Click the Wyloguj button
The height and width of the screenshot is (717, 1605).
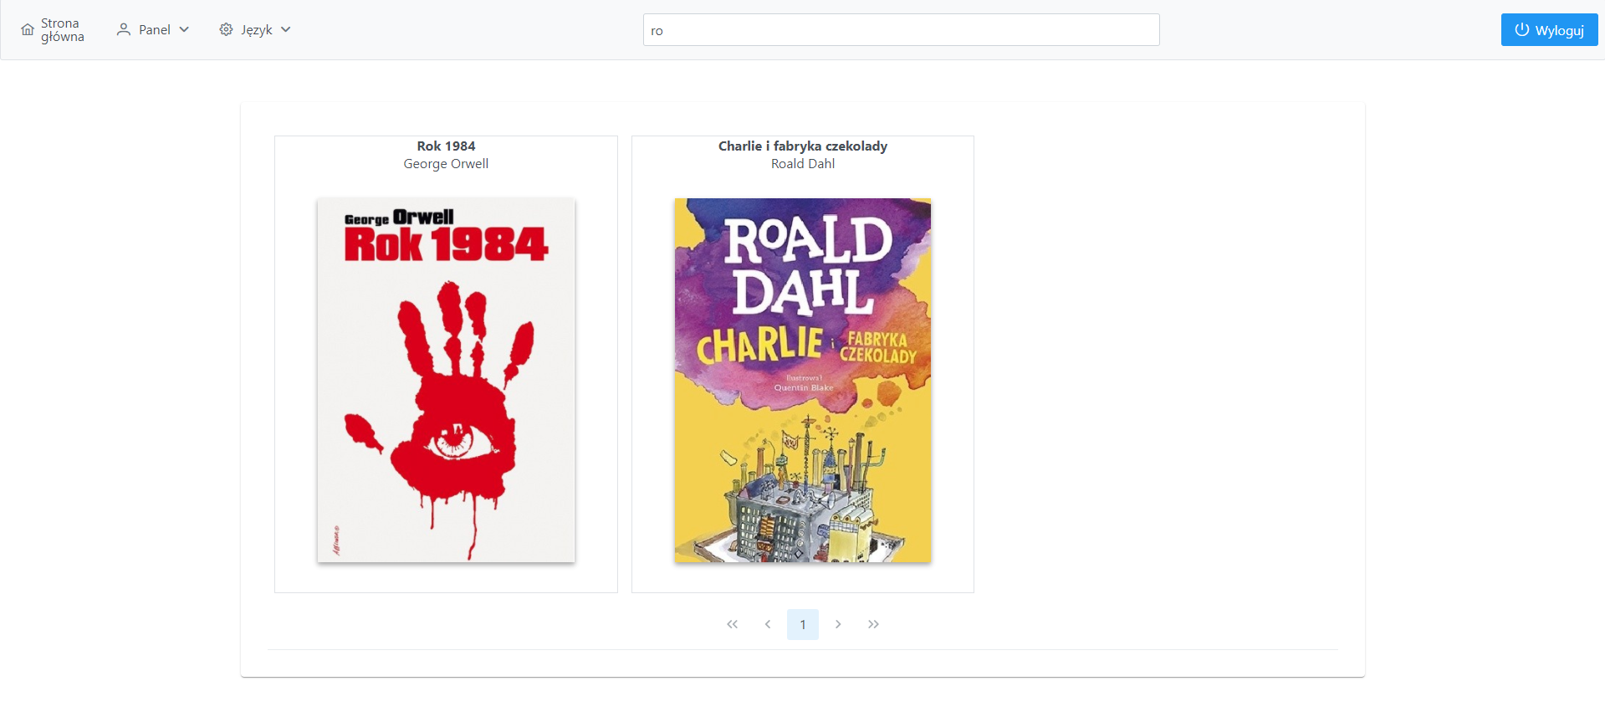coord(1549,30)
